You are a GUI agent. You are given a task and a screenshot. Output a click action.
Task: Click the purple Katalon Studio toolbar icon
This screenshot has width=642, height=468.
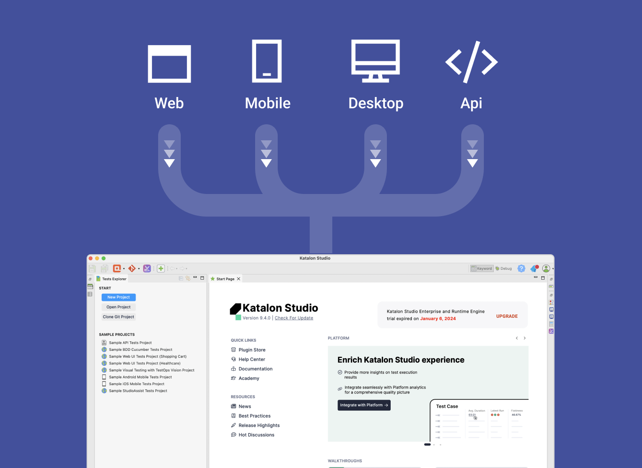click(147, 268)
